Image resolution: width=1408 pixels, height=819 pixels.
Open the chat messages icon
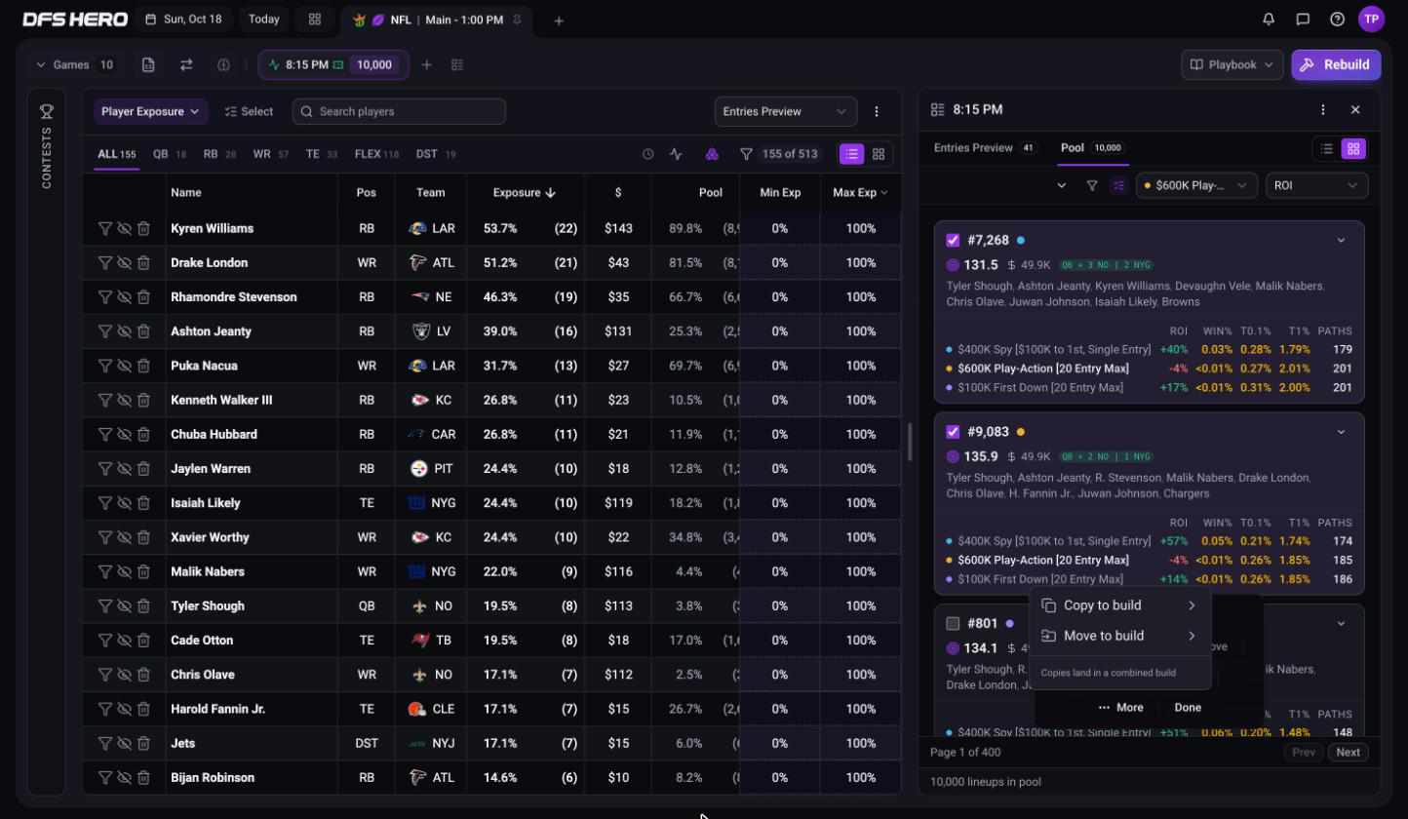click(x=1303, y=19)
